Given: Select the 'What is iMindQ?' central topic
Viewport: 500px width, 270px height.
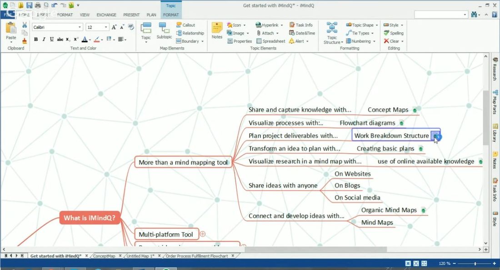Looking at the screenshot, I should click(x=89, y=218).
